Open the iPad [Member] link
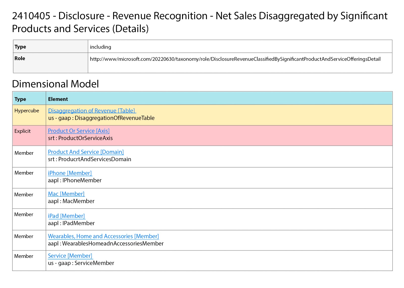Viewport: 404px width, 288px height. click(x=67, y=216)
